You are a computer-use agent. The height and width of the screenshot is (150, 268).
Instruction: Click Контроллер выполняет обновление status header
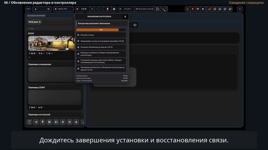tap(102, 23)
